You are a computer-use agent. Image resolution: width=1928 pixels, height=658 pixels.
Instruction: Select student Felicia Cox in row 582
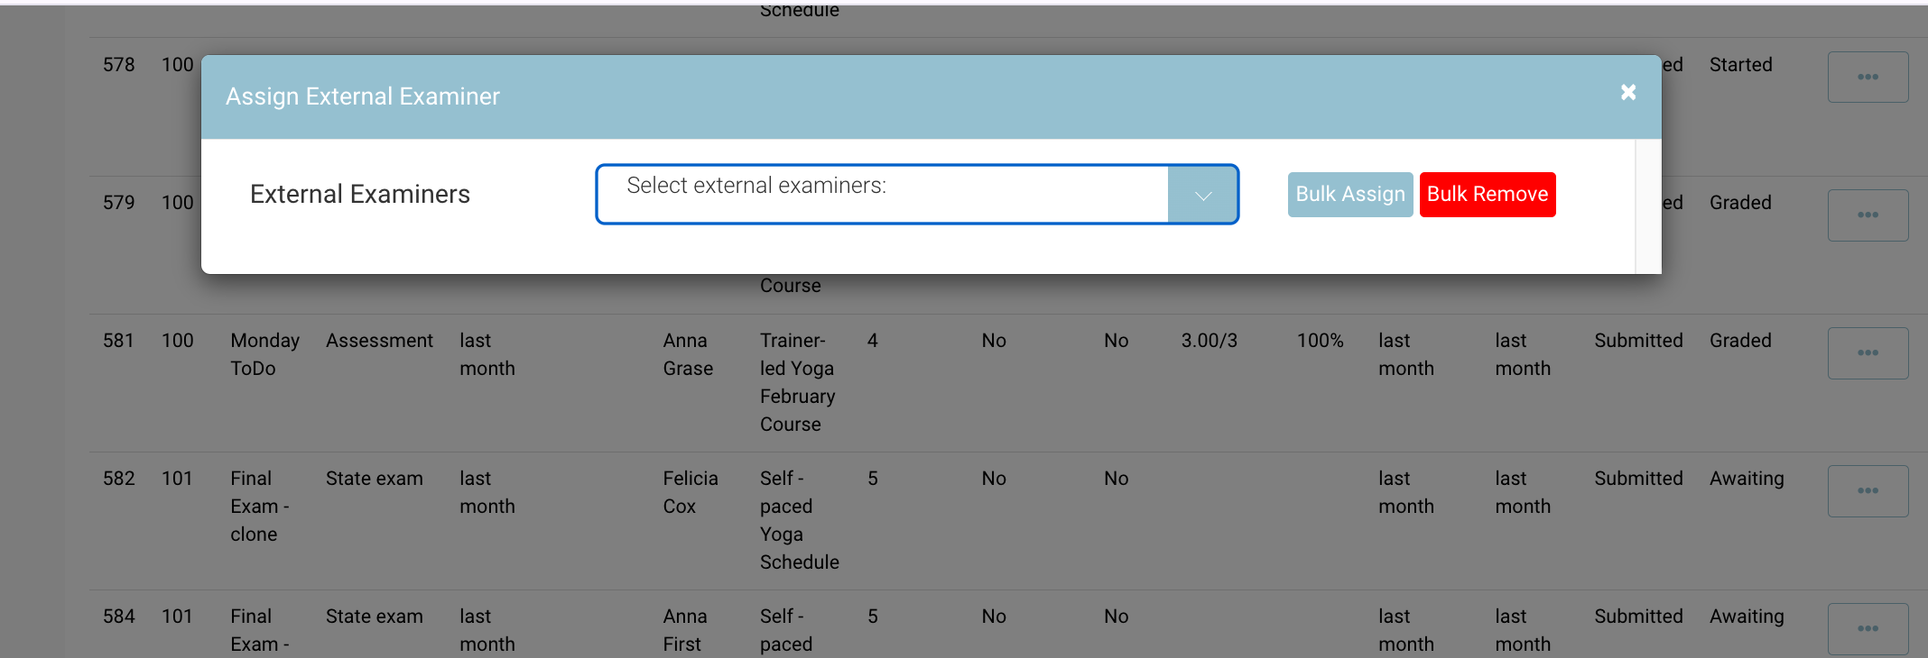point(691,492)
